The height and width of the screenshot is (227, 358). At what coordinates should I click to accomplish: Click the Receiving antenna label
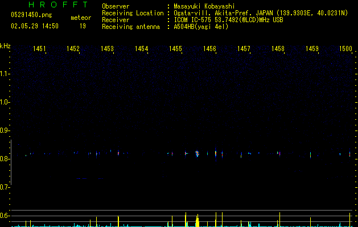131,27
